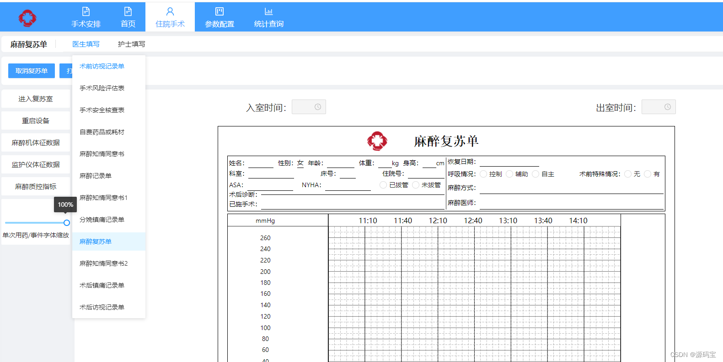Open 性别 select showing 女

(300, 163)
